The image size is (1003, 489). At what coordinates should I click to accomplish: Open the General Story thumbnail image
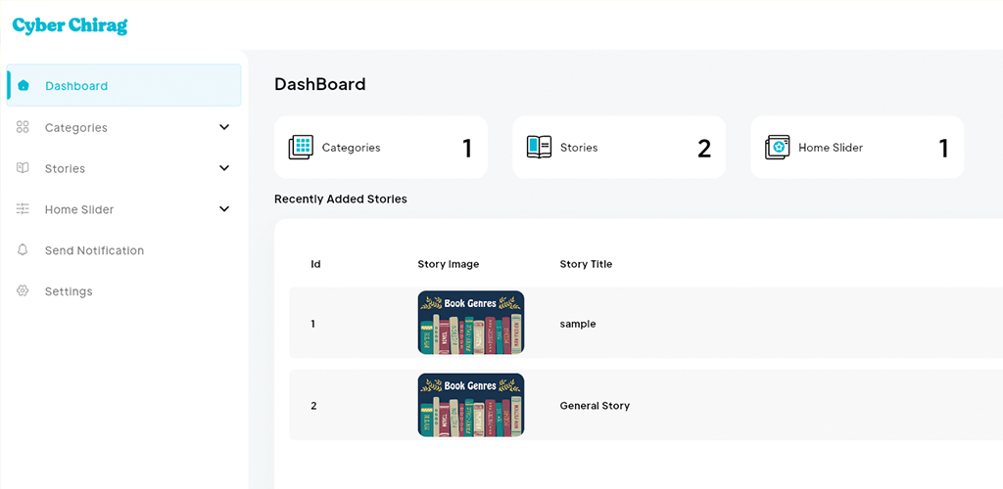click(x=471, y=405)
